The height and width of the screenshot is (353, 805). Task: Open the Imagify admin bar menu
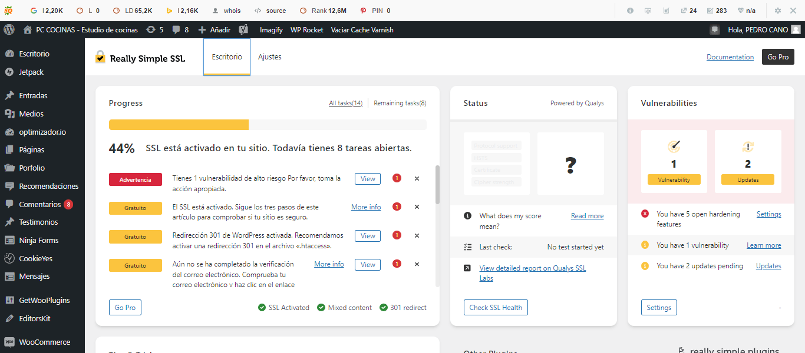pyautogui.click(x=271, y=29)
